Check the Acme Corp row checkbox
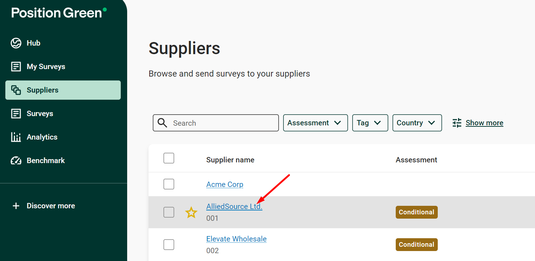Screen dimensions: 535x261 (169, 184)
